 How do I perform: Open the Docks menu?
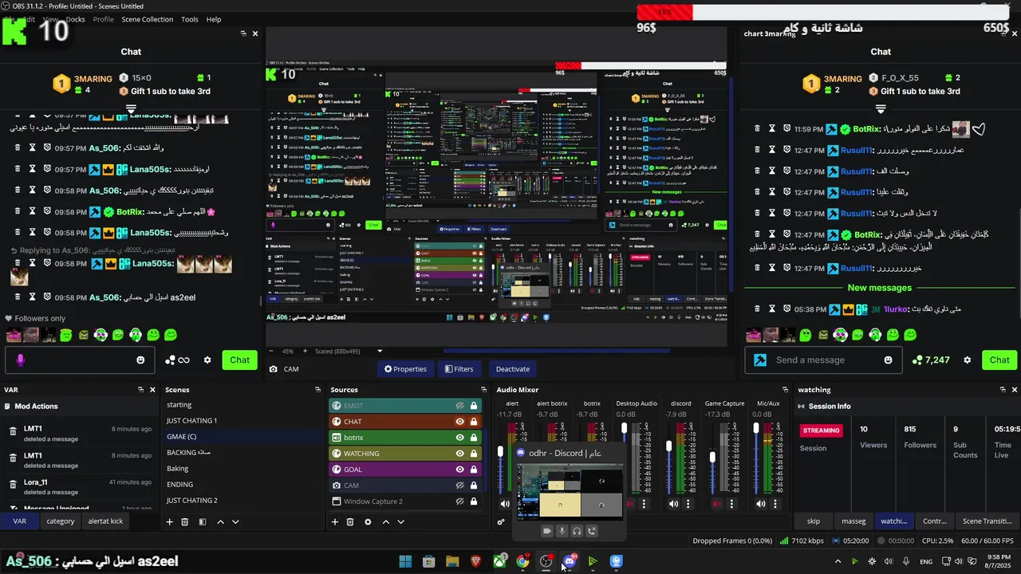[x=75, y=19]
